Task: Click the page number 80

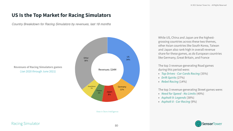Action: [x=116, y=126]
